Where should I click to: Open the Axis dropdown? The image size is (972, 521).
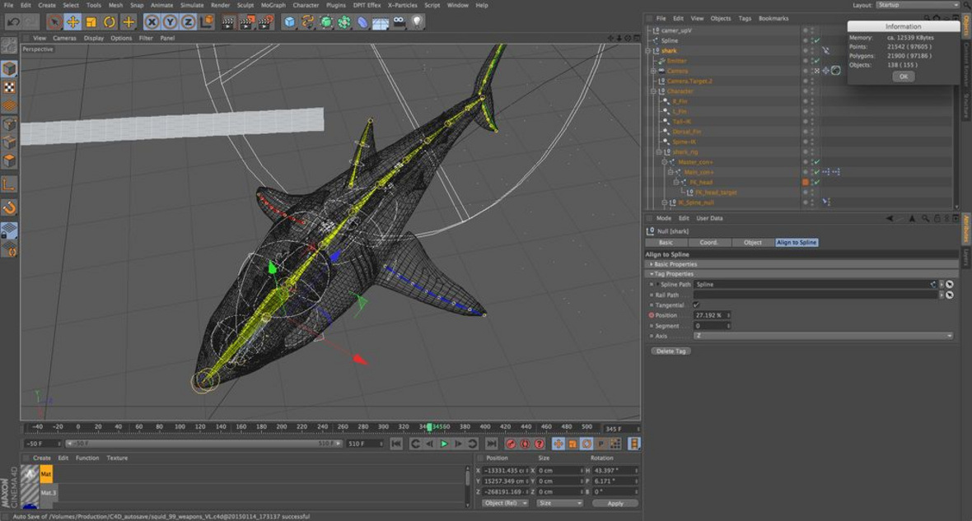coord(823,336)
